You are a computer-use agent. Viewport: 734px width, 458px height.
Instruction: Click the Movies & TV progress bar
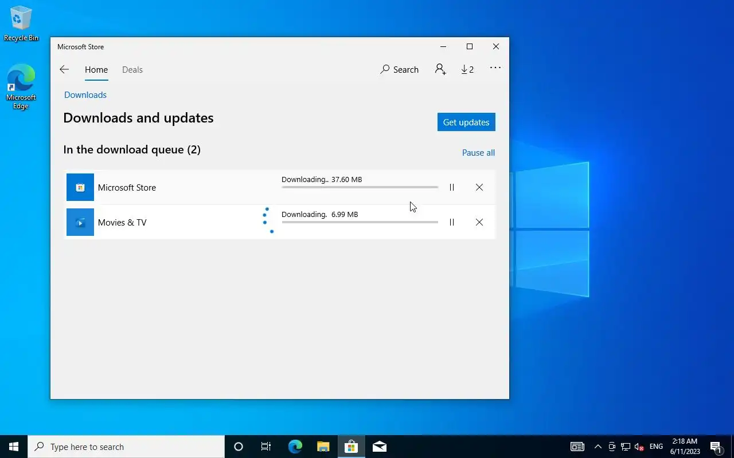pos(360,222)
